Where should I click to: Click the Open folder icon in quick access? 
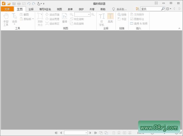pyautogui.click(x=9, y=4)
